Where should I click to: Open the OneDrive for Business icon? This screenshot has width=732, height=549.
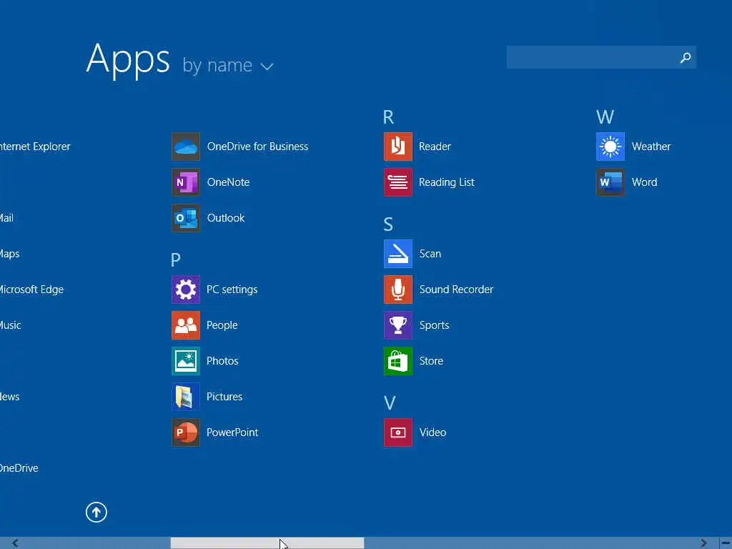pyautogui.click(x=186, y=147)
